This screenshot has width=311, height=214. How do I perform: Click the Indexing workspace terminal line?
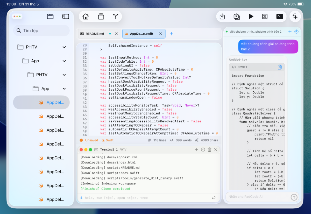[108, 183]
